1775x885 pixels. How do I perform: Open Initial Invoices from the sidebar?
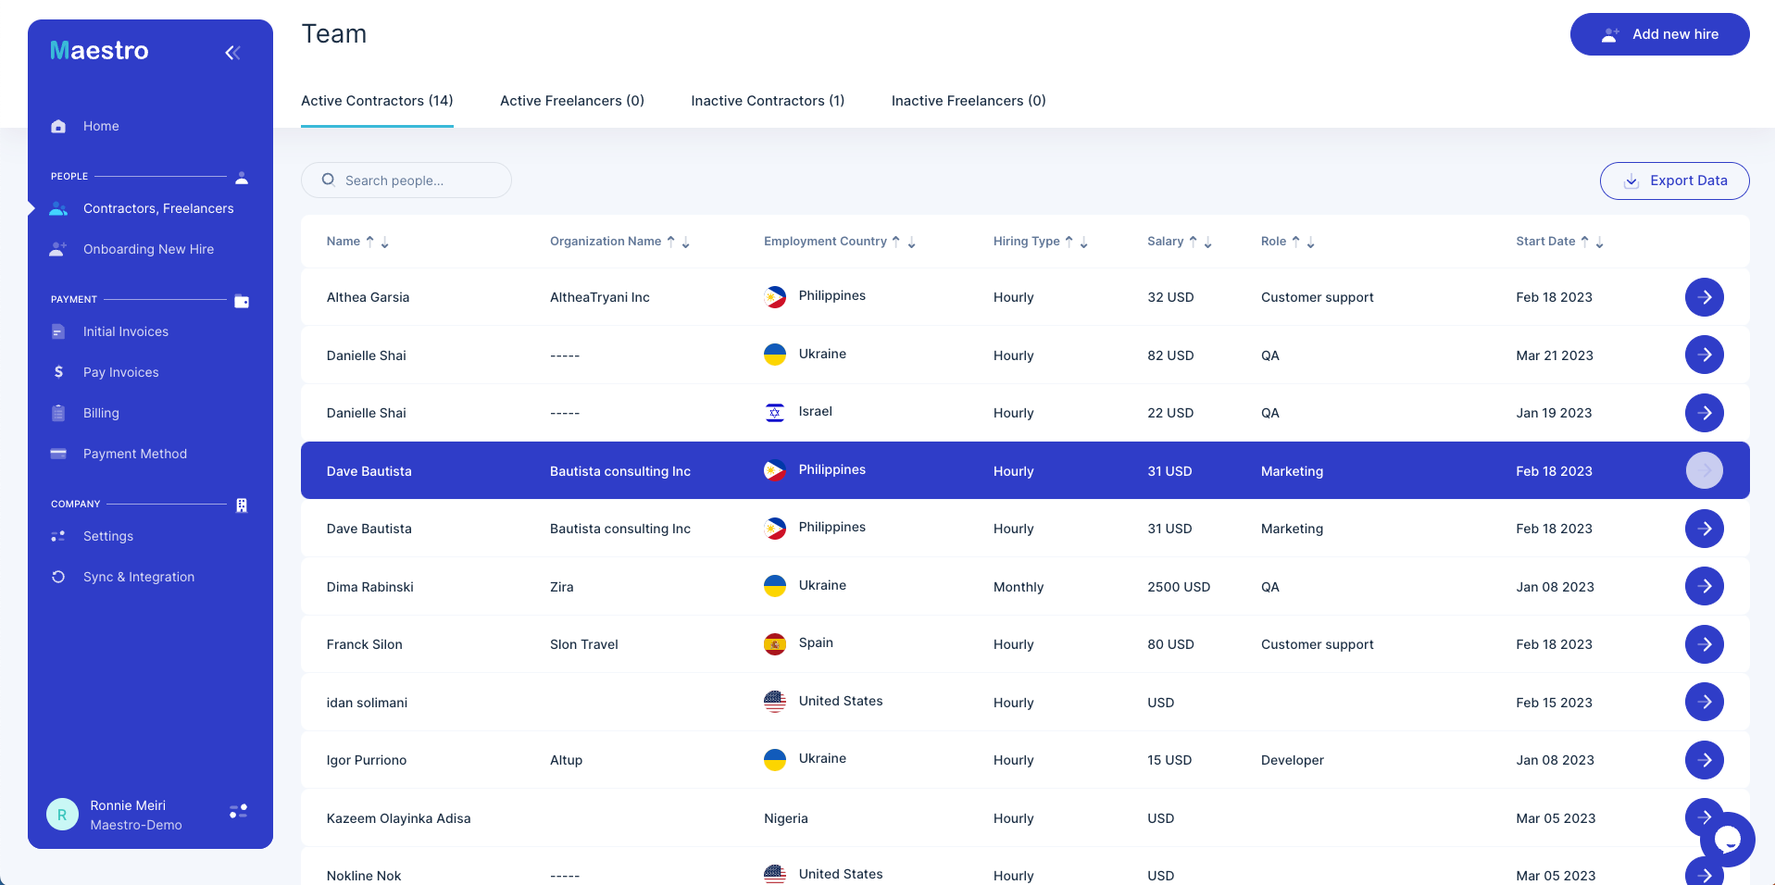pyautogui.click(x=125, y=331)
